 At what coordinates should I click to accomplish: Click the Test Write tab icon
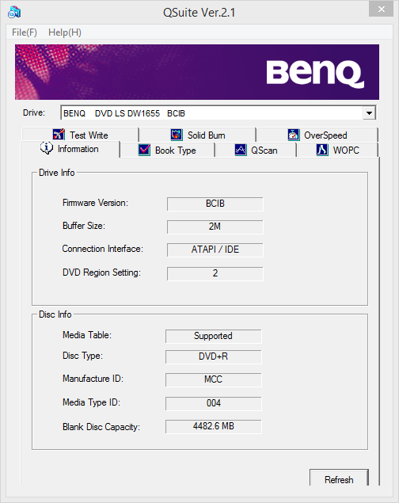[x=59, y=135]
